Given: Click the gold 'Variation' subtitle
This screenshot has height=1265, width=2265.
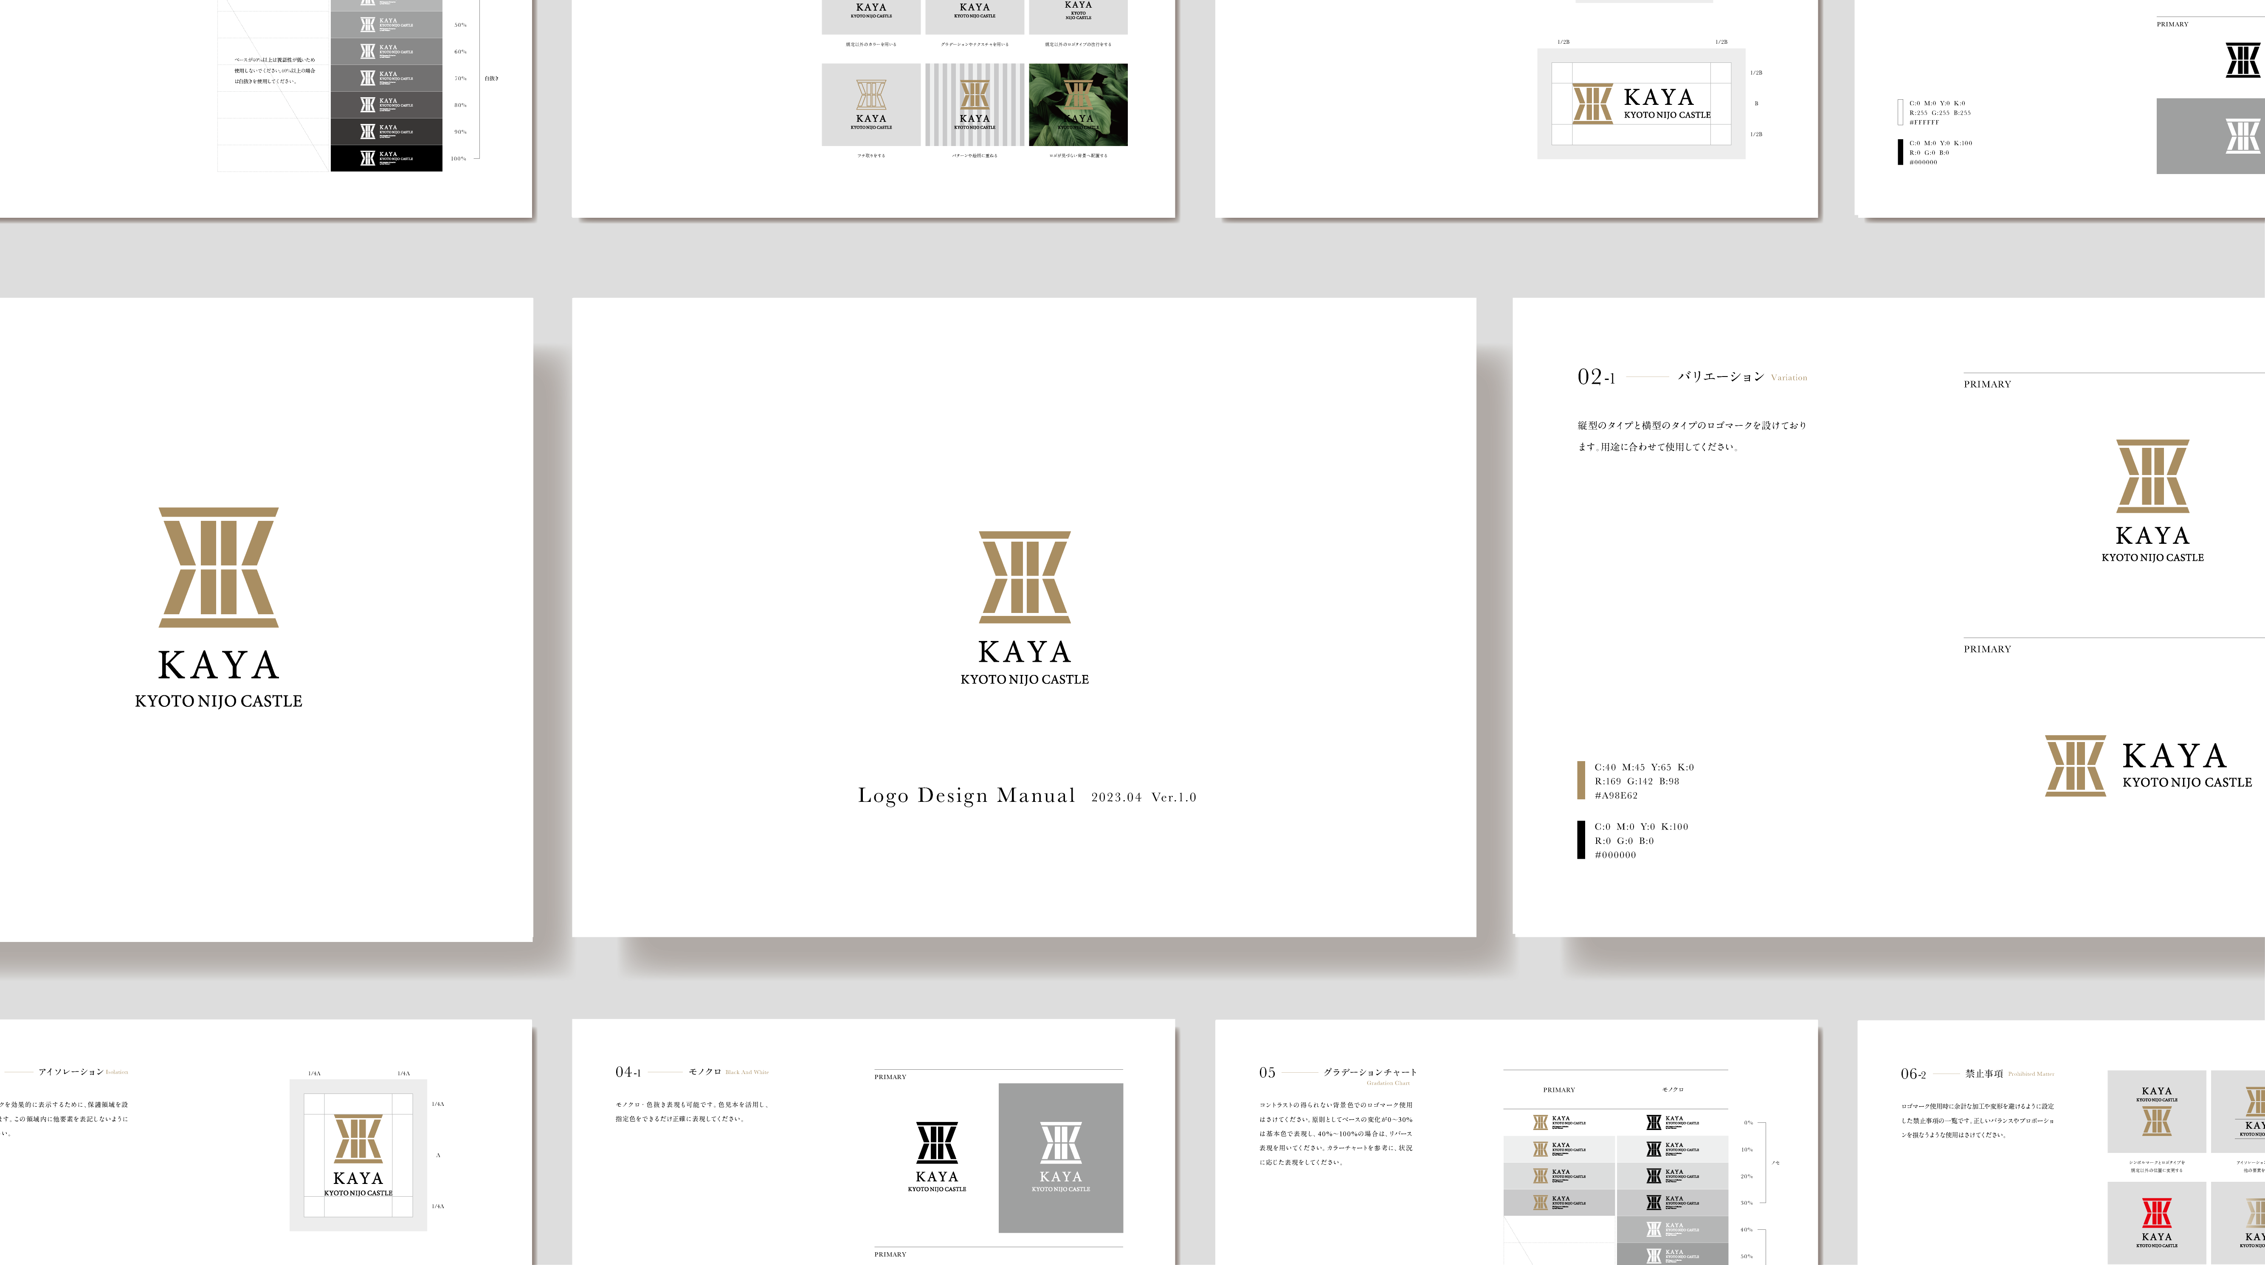Looking at the screenshot, I should (1789, 378).
